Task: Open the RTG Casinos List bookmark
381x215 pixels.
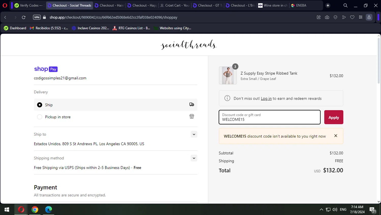Action: click(131, 28)
